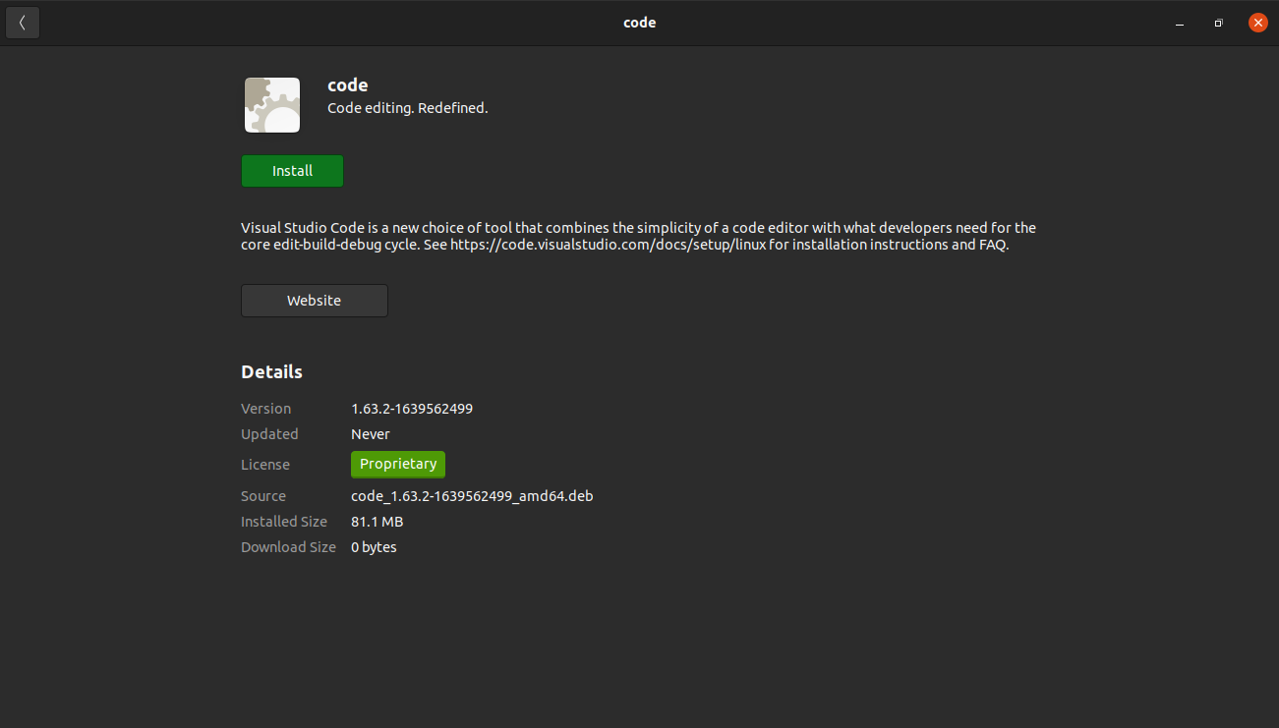Click the 'Installed Size' label
The height and width of the screenshot is (728, 1279).
[x=284, y=522]
